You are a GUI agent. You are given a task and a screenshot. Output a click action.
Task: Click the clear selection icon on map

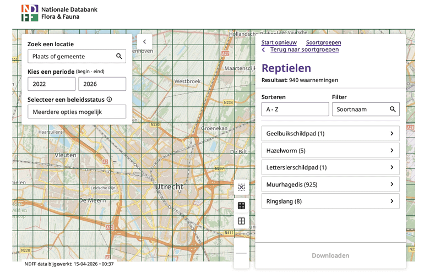pos(241,187)
